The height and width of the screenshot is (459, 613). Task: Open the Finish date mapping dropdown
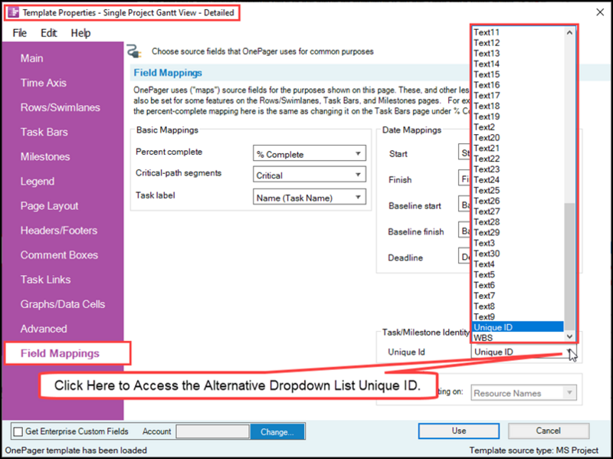464,179
